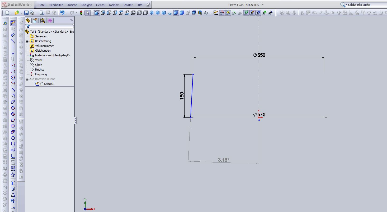Screen dimensions: 387x212
Task: Select the Circle sketch tool
Action: tap(13, 78)
